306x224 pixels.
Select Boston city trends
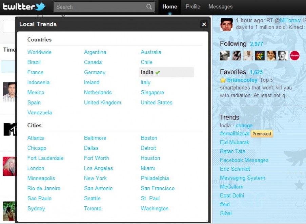149,138
